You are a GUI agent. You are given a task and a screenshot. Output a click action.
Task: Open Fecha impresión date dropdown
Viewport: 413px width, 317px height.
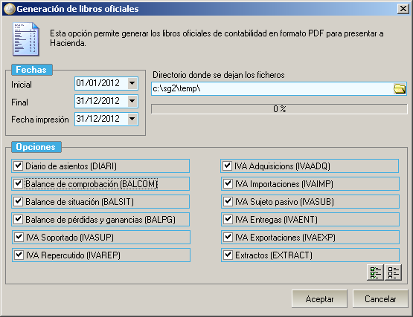pos(132,119)
